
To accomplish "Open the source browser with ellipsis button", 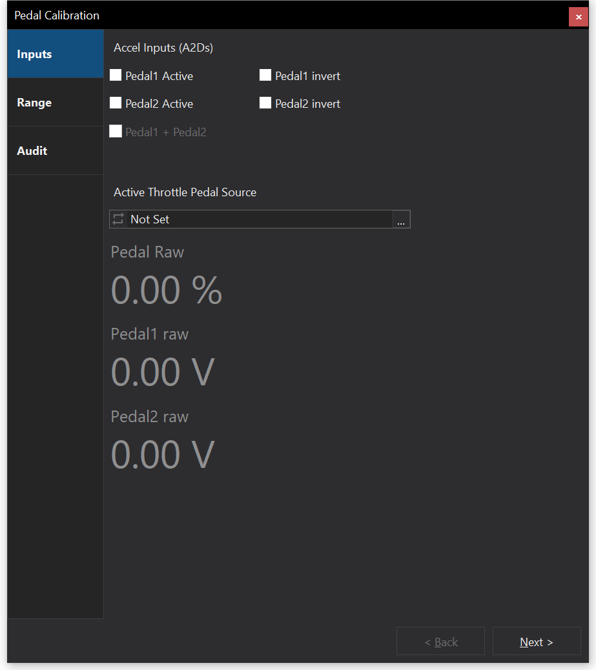I will (x=401, y=219).
